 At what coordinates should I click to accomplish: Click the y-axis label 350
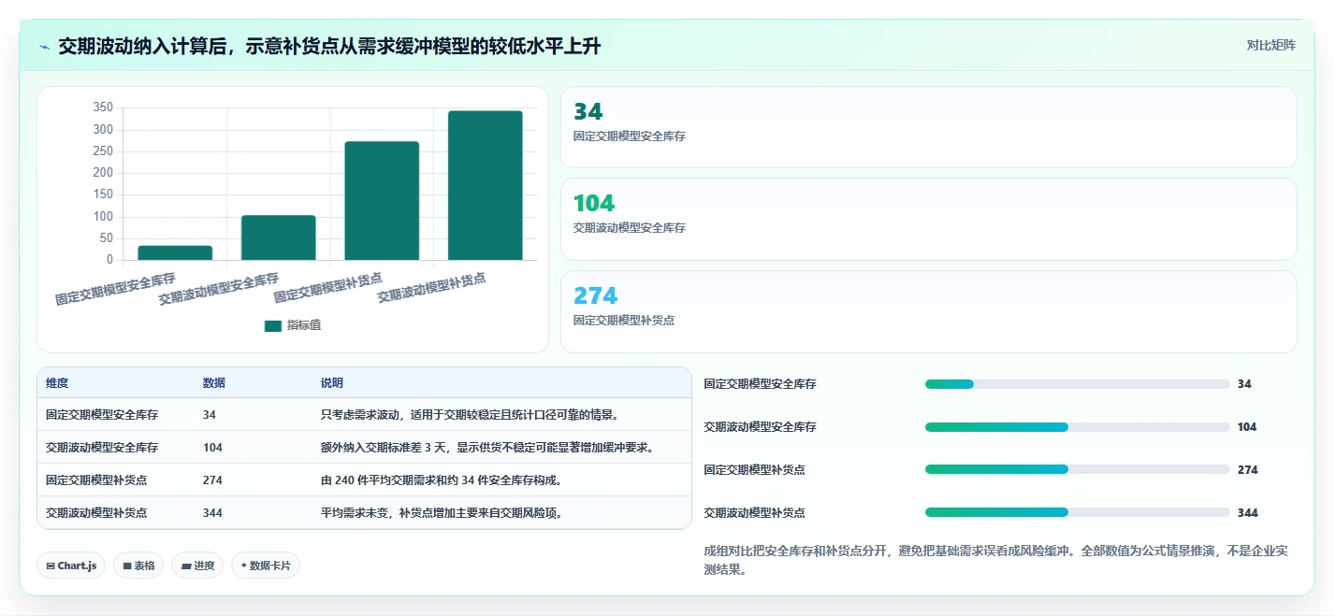[103, 107]
